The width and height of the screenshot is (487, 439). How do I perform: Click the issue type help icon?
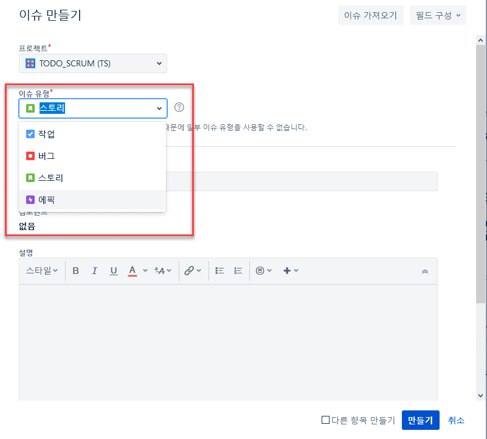(179, 107)
